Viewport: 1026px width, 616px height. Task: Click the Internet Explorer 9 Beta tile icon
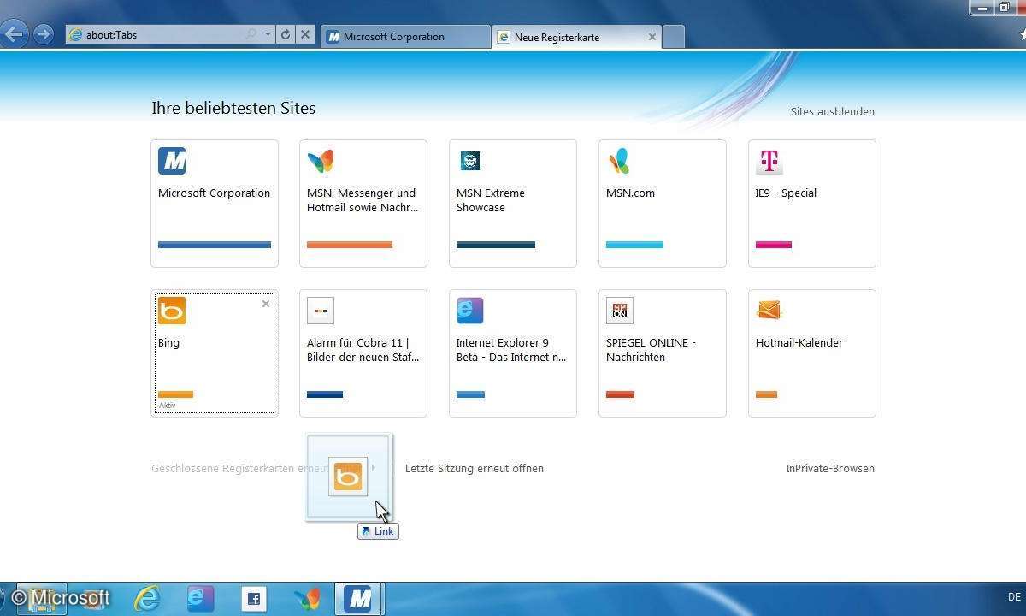coord(470,311)
